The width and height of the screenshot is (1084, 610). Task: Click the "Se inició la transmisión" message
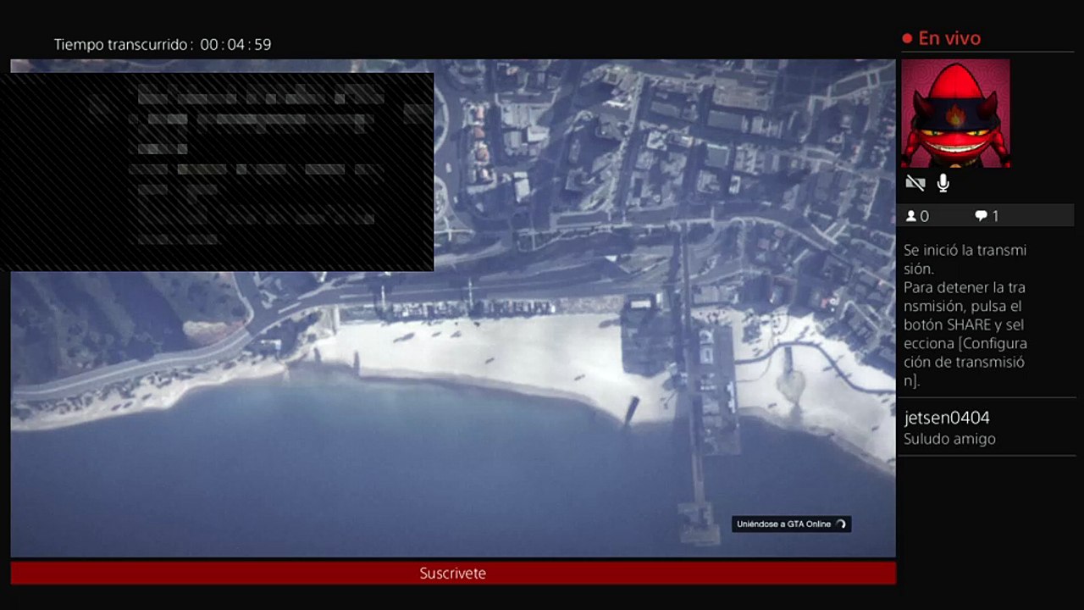coord(965,259)
